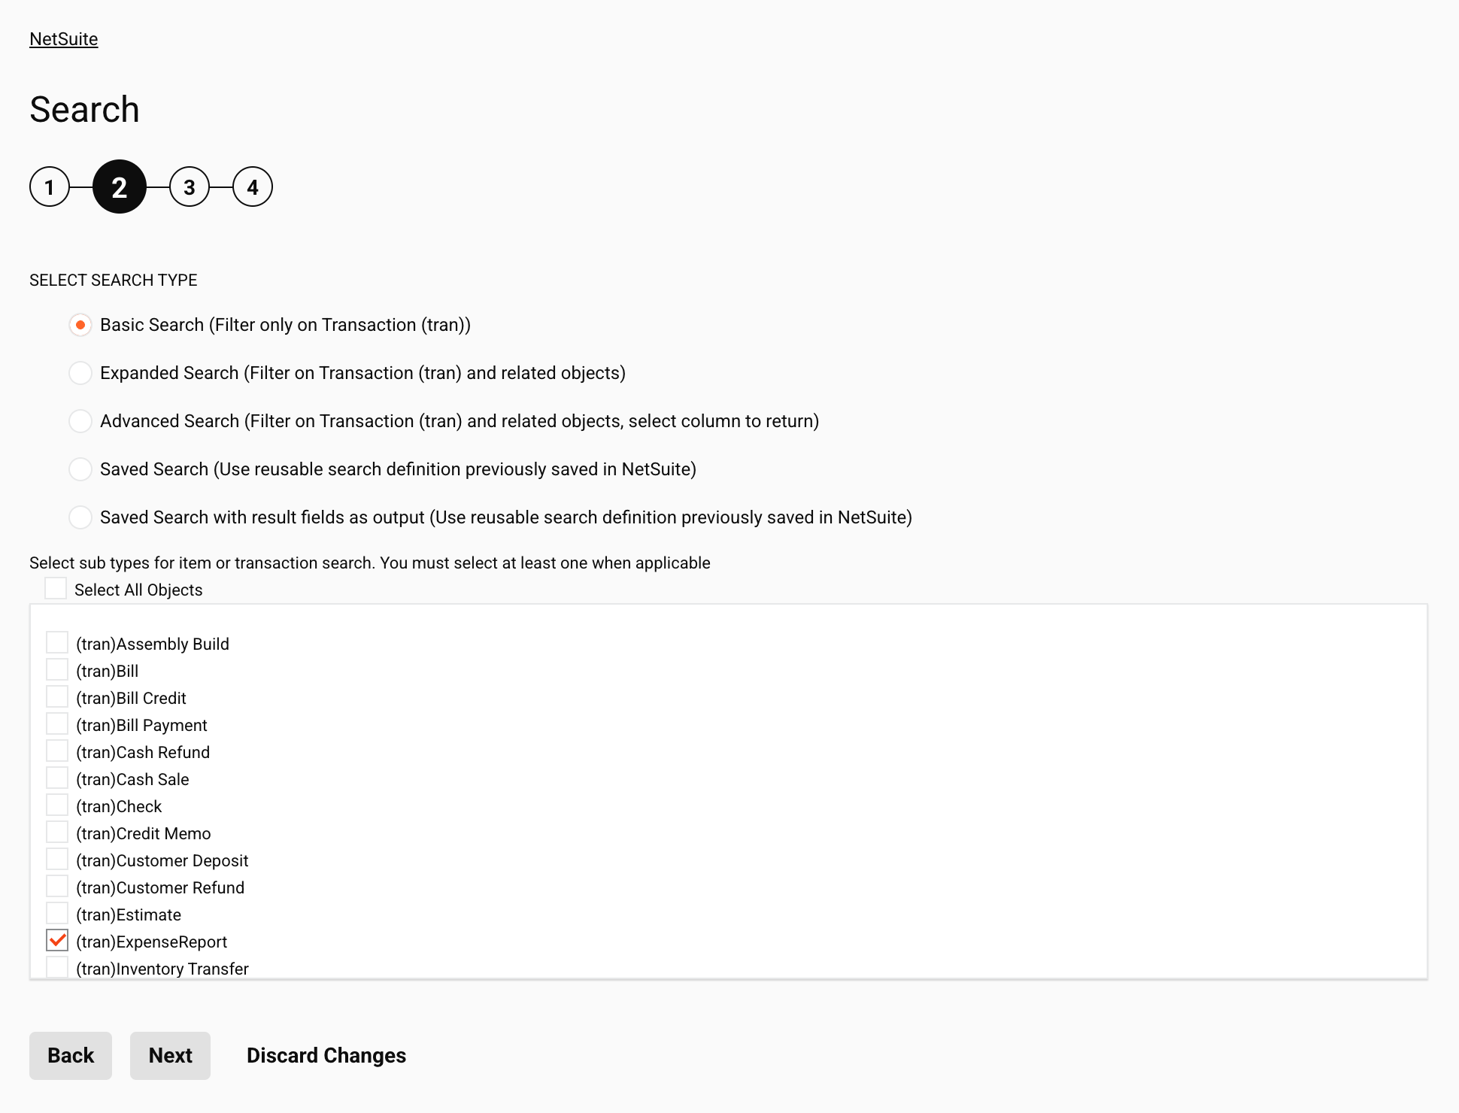The image size is (1459, 1113).
Task: Choose the Expanded Search radio option
Action: 80,373
